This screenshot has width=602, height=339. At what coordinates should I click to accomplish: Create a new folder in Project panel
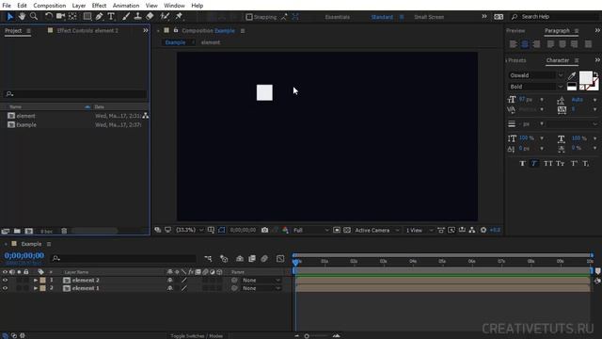[x=17, y=231]
